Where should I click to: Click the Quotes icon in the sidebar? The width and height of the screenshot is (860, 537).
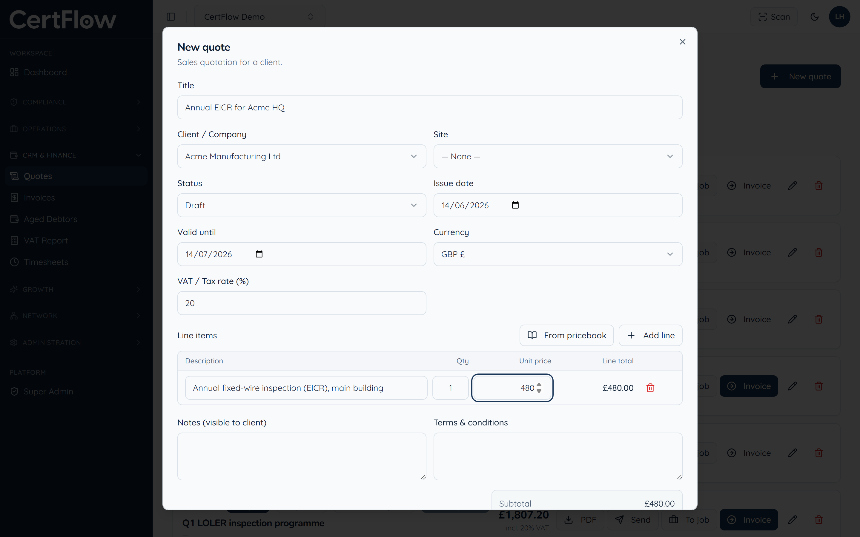coord(14,176)
